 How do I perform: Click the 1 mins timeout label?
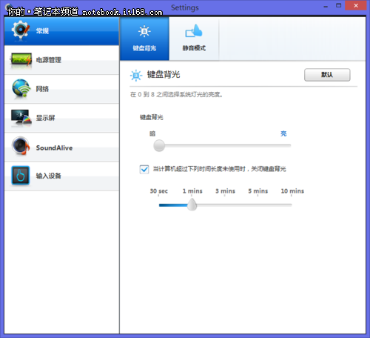point(192,191)
